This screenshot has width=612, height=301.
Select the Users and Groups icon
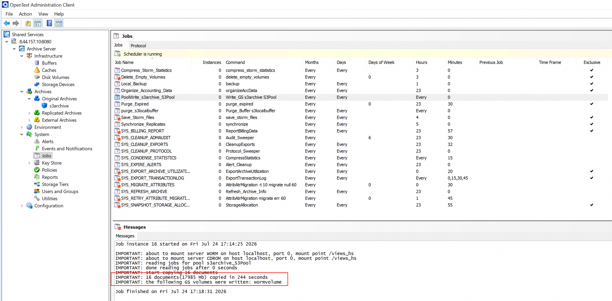click(37, 191)
